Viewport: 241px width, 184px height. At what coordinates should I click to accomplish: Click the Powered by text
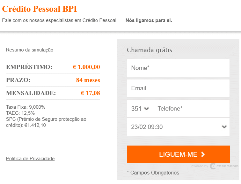tap(199, 166)
